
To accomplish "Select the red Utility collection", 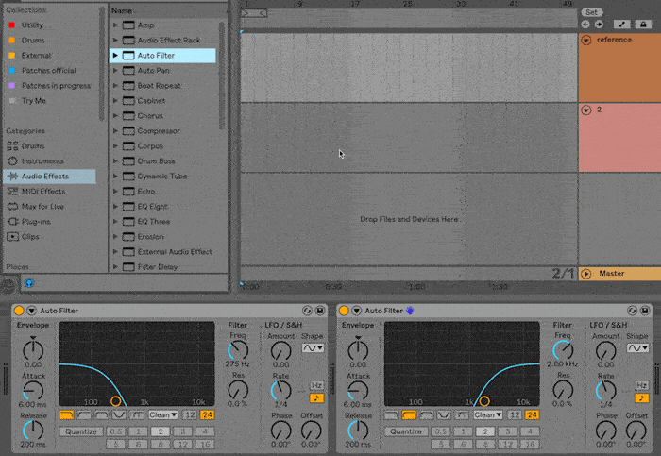I will pos(50,25).
